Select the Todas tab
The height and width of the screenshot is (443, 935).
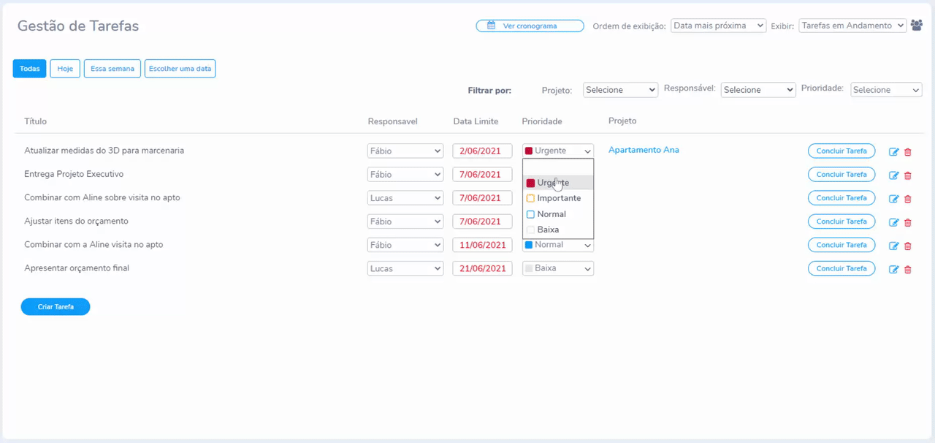(30, 69)
